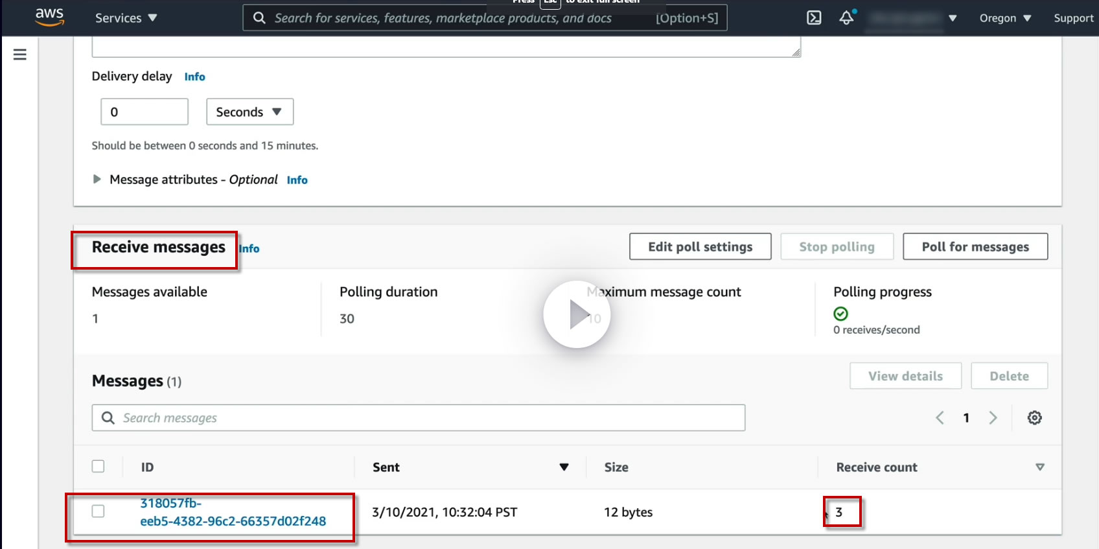Open the notifications bell
The width and height of the screenshot is (1099, 549).
coord(846,18)
